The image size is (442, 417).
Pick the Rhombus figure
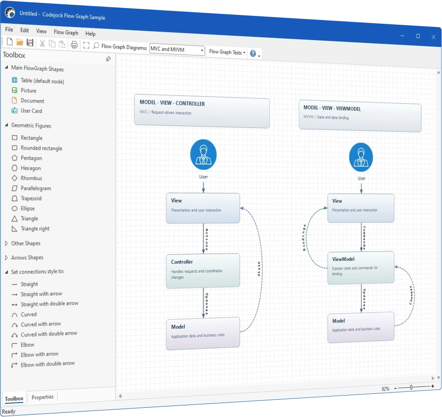tap(27, 178)
